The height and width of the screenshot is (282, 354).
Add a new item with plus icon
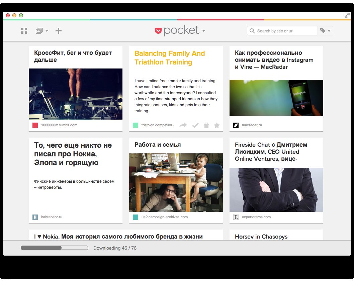(x=59, y=31)
